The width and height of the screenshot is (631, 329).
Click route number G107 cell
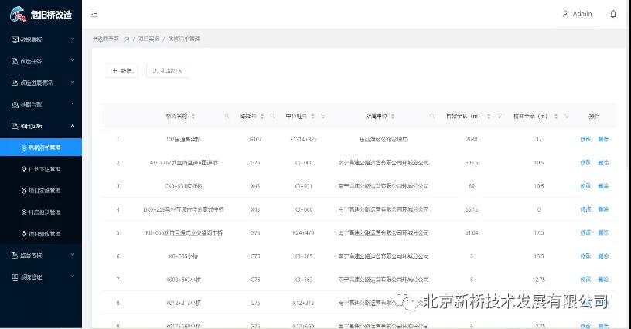(255, 139)
